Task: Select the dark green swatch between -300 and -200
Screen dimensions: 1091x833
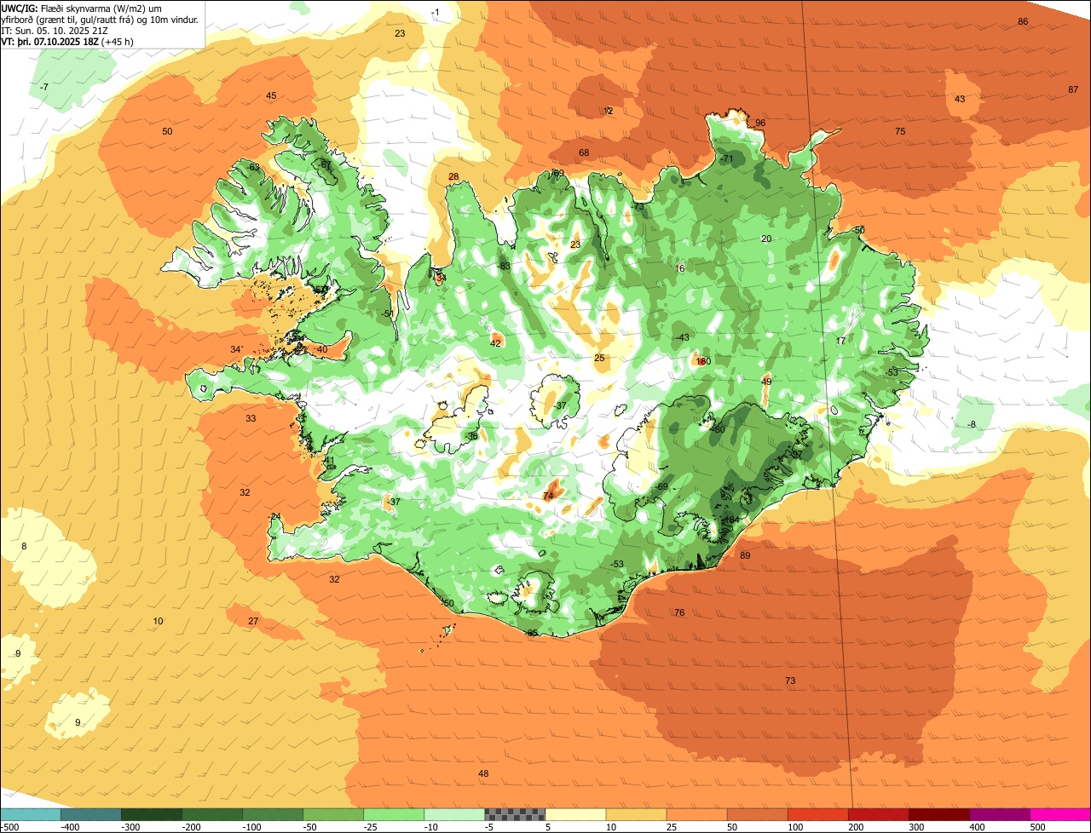Action: (x=151, y=813)
